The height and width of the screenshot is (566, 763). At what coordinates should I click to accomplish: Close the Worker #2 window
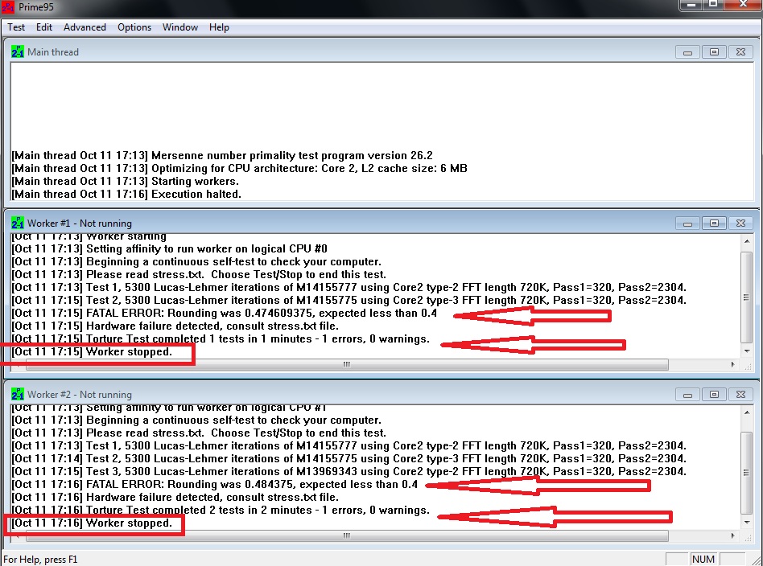(740, 395)
